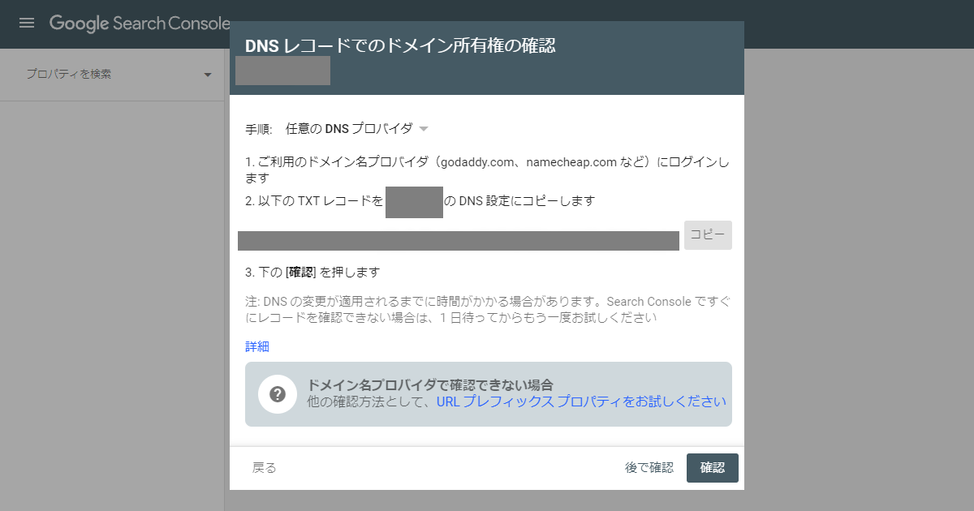
Task: Choose 後で確認 to verify later
Action: point(649,467)
